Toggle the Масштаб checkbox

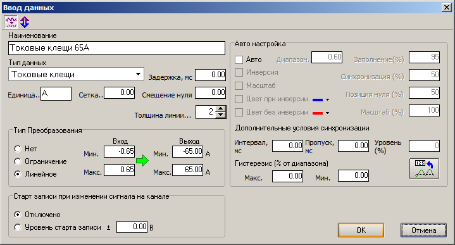click(239, 85)
